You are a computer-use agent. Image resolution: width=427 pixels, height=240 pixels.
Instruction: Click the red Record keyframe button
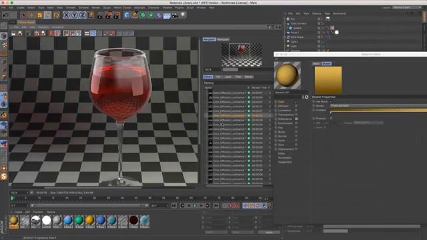tap(231, 205)
